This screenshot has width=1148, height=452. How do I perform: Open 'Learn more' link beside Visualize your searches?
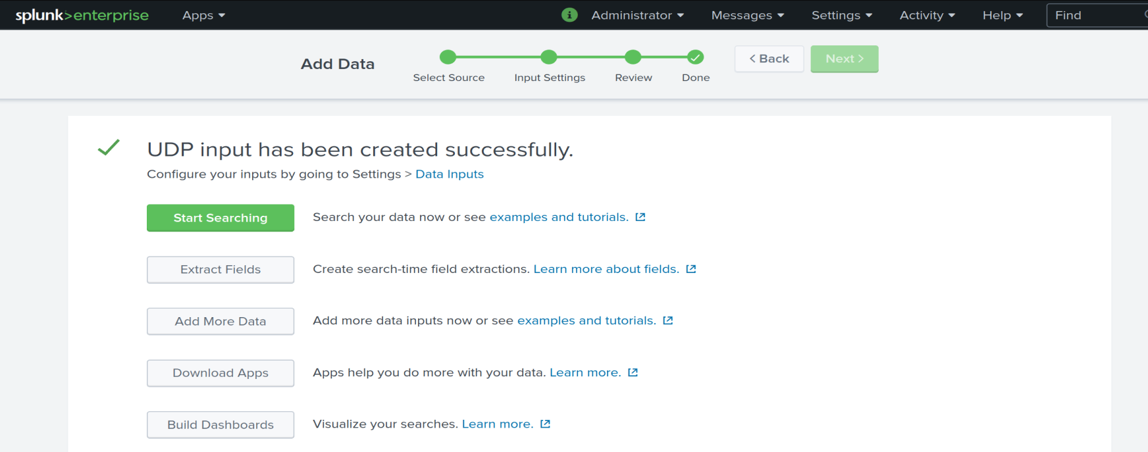(x=498, y=424)
